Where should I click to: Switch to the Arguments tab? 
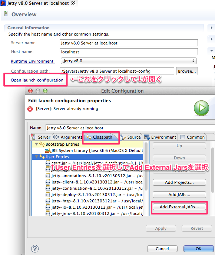[68, 137]
